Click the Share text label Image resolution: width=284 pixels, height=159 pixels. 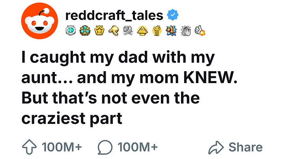click(x=246, y=147)
